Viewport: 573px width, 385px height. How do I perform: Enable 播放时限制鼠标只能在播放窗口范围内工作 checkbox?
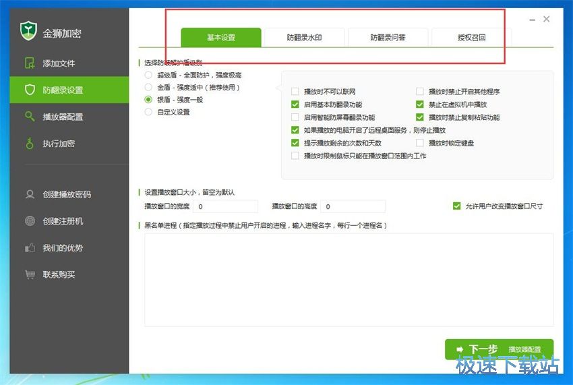click(x=295, y=156)
